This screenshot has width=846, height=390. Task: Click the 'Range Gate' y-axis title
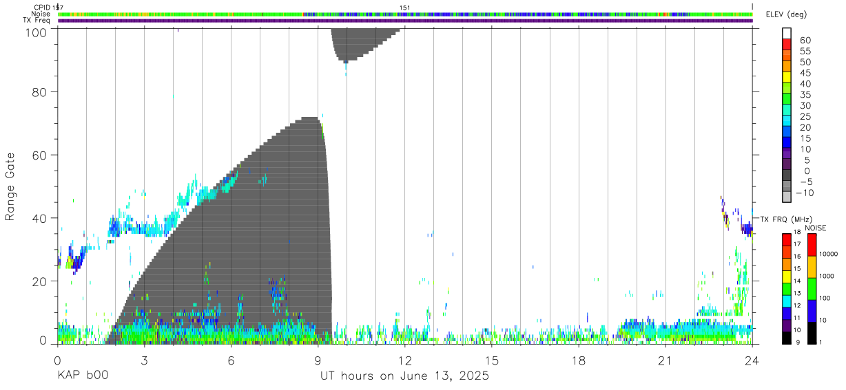click(x=10, y=186)
